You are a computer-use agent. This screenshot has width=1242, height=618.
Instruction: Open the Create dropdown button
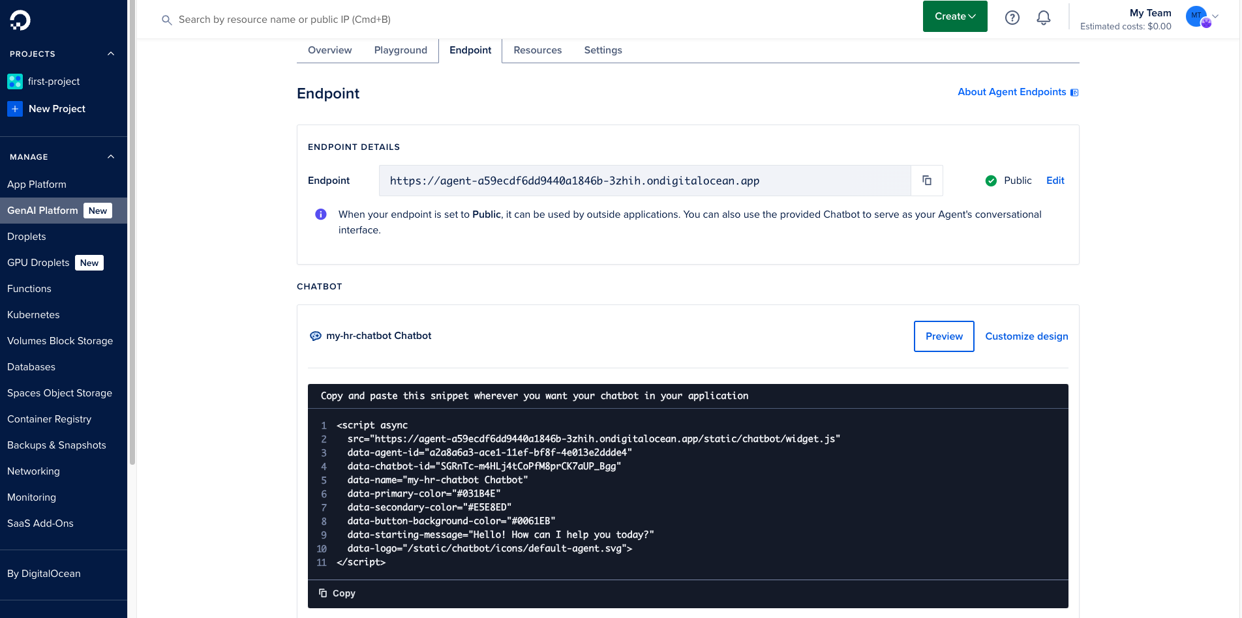(x=955, y=16)
